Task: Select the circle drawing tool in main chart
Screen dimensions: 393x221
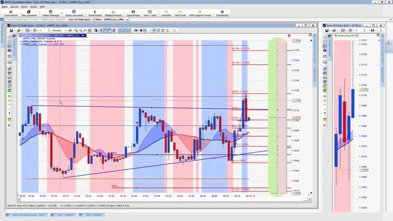Action: [9, 101]
